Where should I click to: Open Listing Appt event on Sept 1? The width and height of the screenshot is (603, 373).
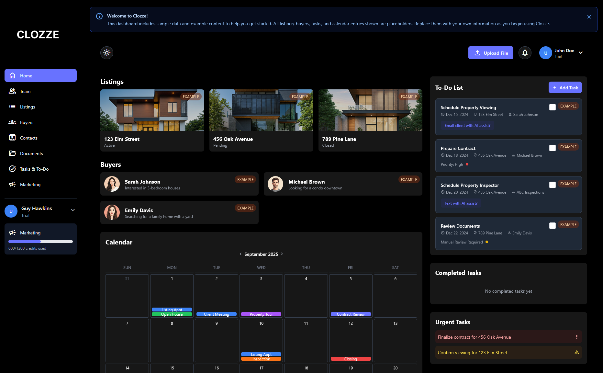172,310
